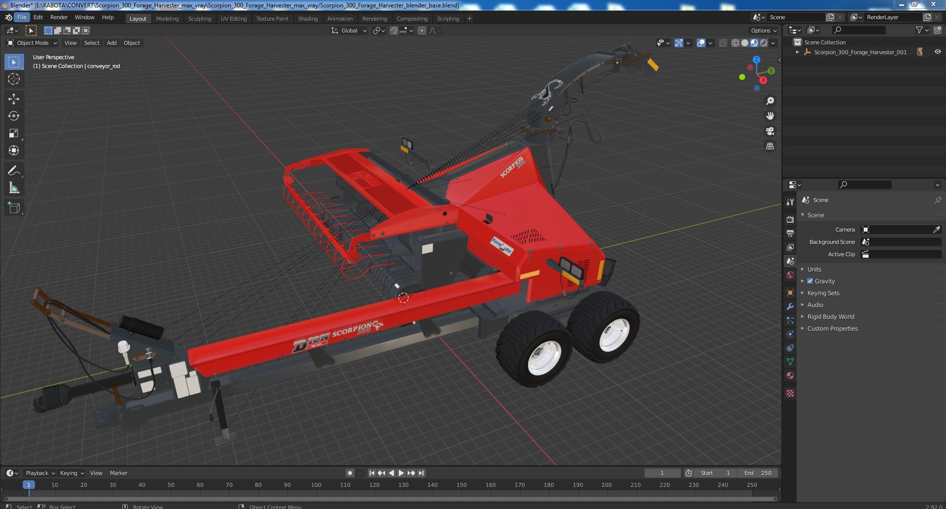Viewport: 946px width, 509px height.
Task: Open the View Layer properties tab
Action: 790,247
